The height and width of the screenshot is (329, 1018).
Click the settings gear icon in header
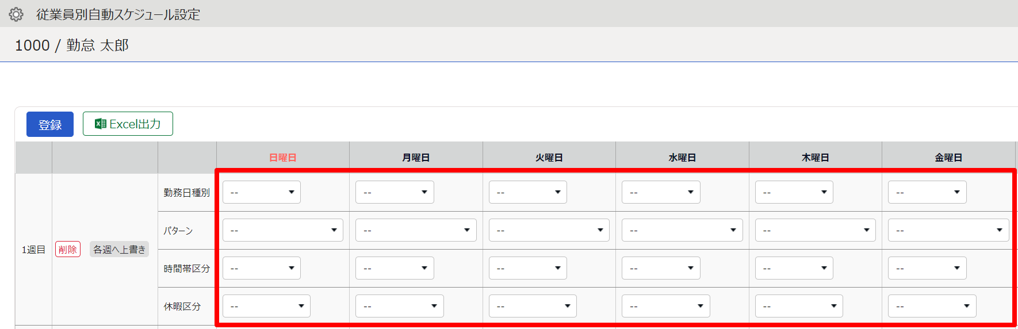pyautogui.click(x=16, y=14)
